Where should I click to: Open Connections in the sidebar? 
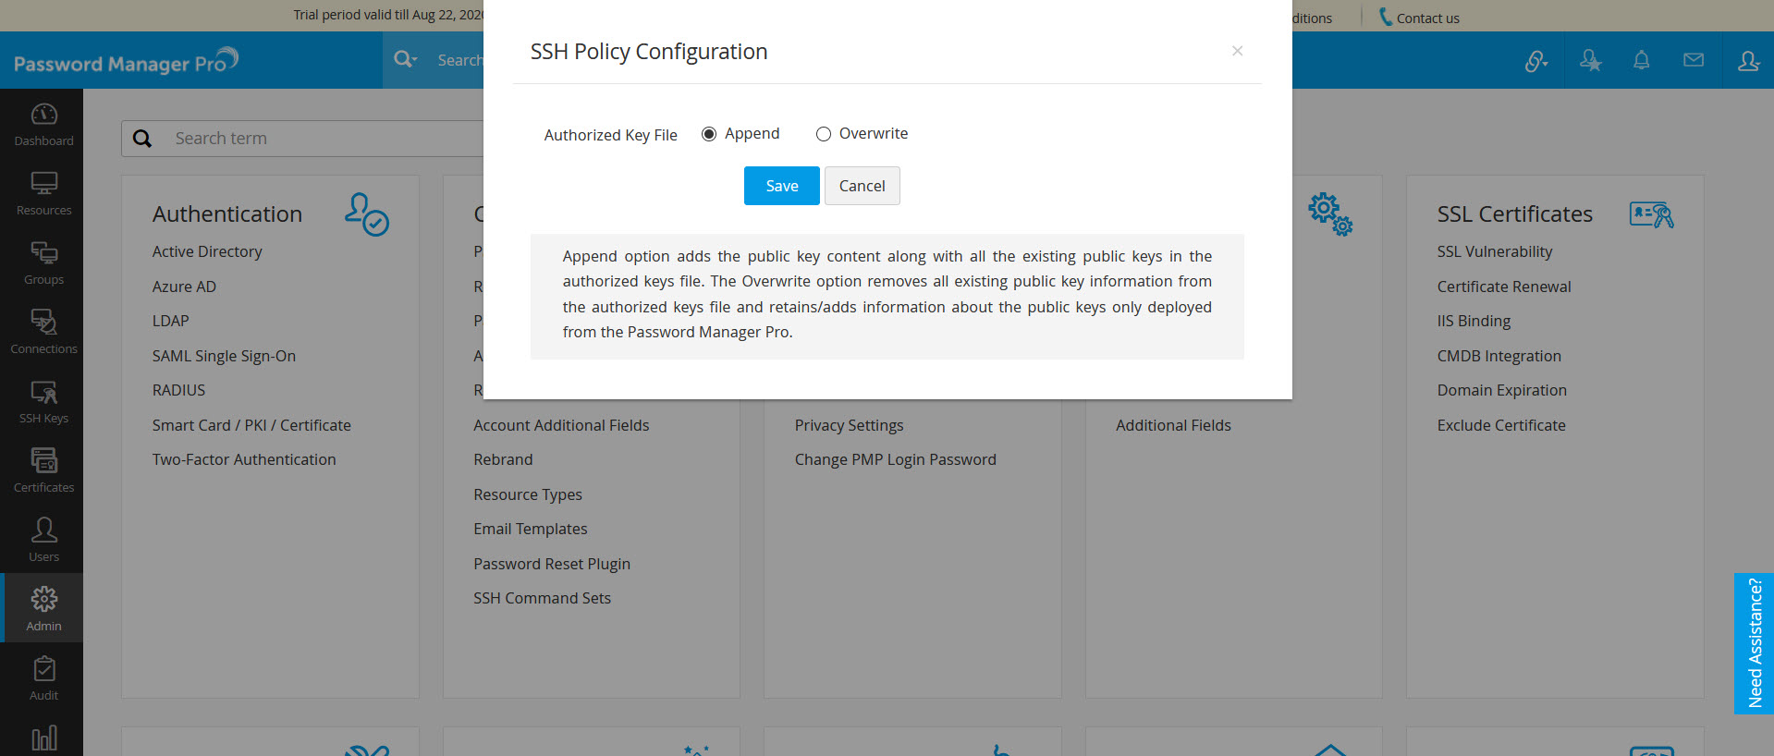pyautogui.click(x=43, y=332)
